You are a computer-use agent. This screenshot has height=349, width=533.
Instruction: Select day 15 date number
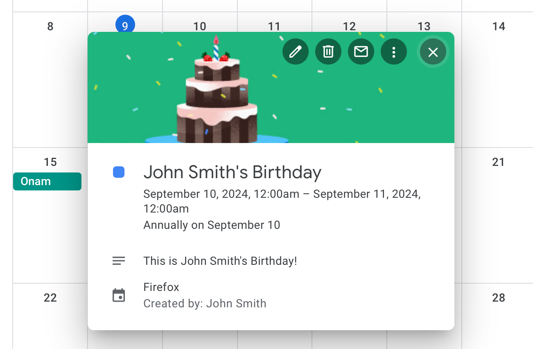pos(50,162)
